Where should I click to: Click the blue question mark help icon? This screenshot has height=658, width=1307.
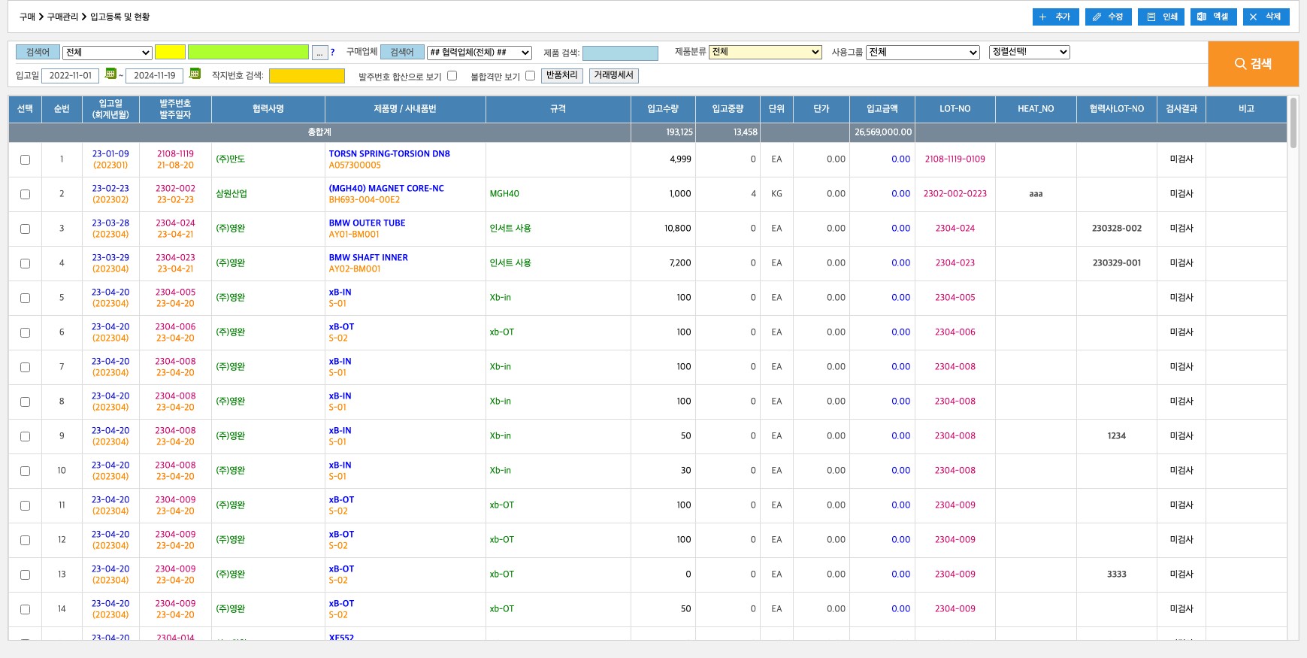pos(332,53)
